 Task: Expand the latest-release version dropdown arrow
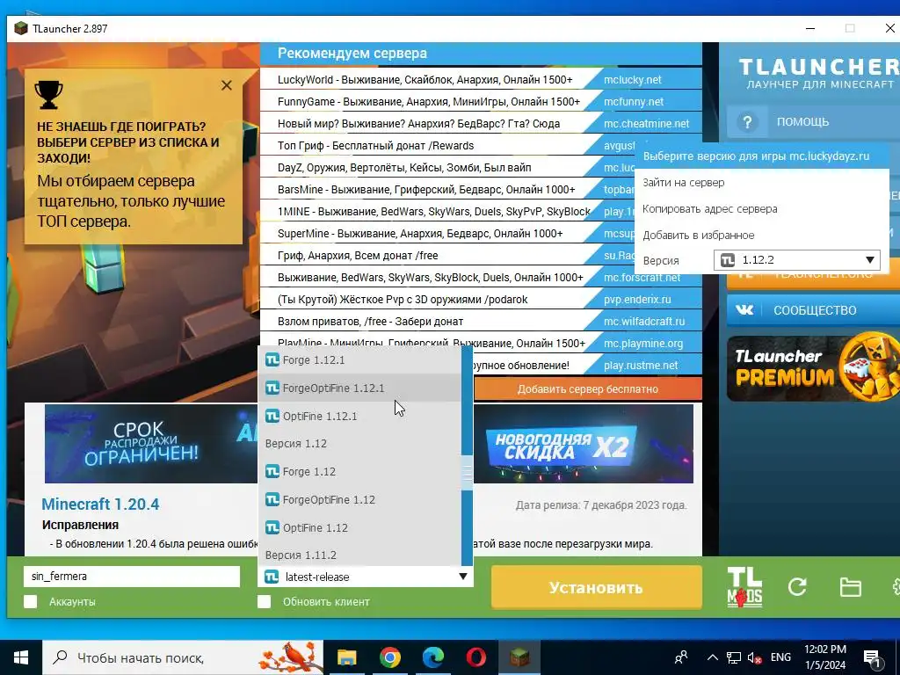click(x=462, y=577)
